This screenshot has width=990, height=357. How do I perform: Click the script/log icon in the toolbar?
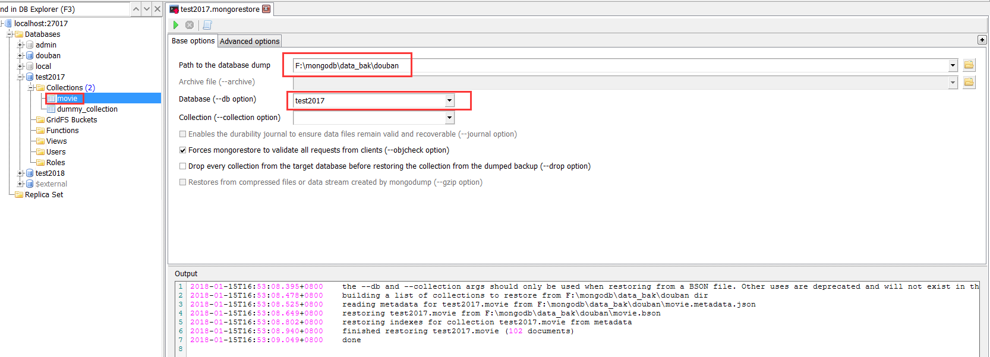click(207, 25)
